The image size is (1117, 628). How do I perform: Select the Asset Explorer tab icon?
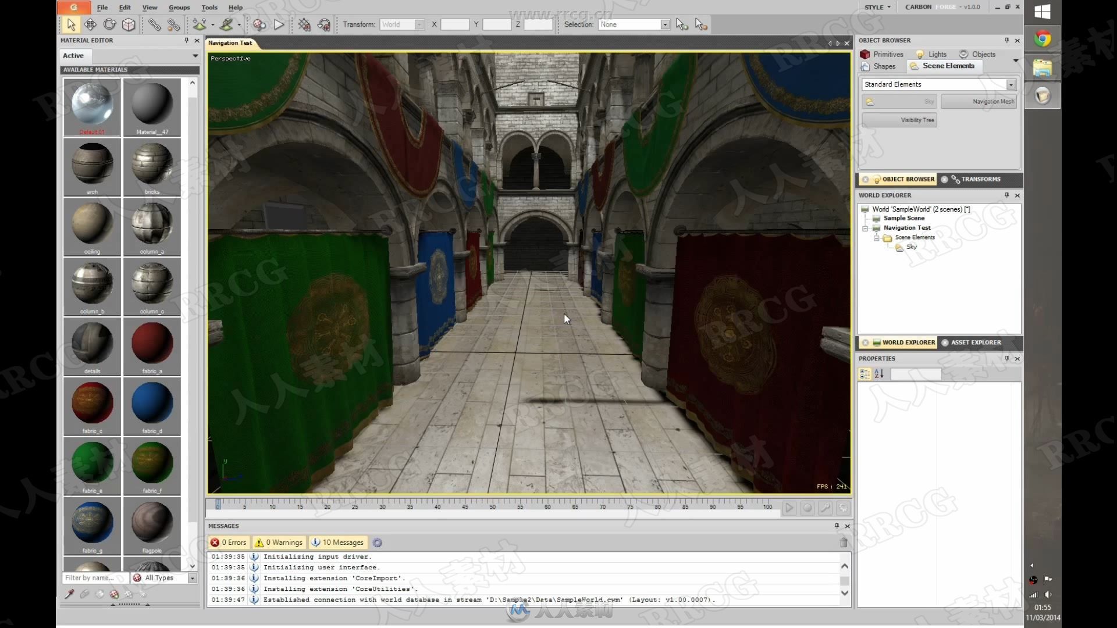(944, 342)
